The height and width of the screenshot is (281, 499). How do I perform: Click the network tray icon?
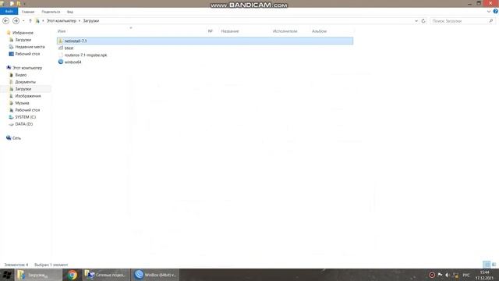coord(455,275)
